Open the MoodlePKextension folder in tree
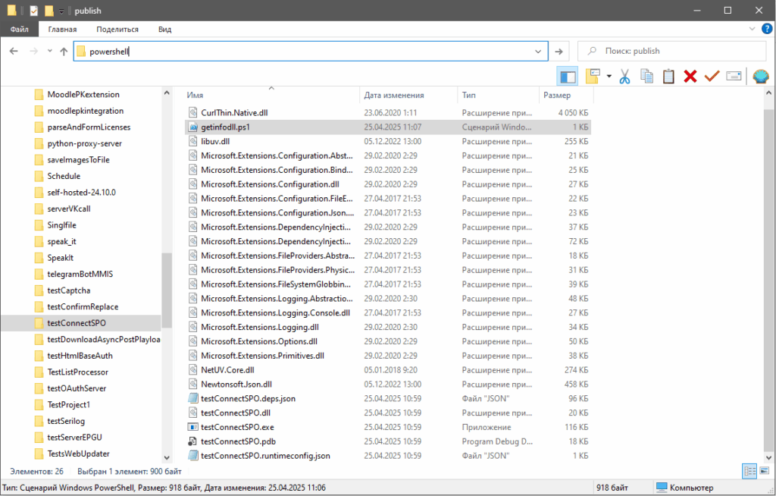This screenshot has width=776, height=496. coord(83,94)
